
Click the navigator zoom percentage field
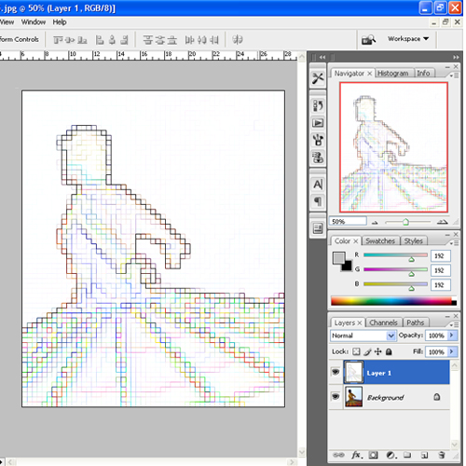348,222
